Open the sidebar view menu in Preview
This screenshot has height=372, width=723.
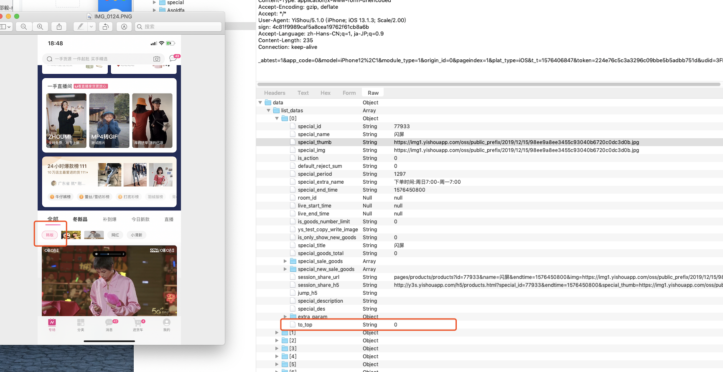(6, 27)
